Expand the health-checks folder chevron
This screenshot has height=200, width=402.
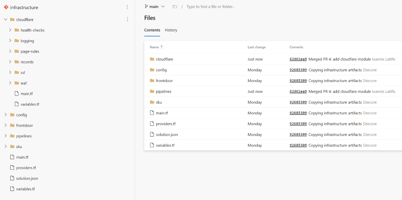10,30
